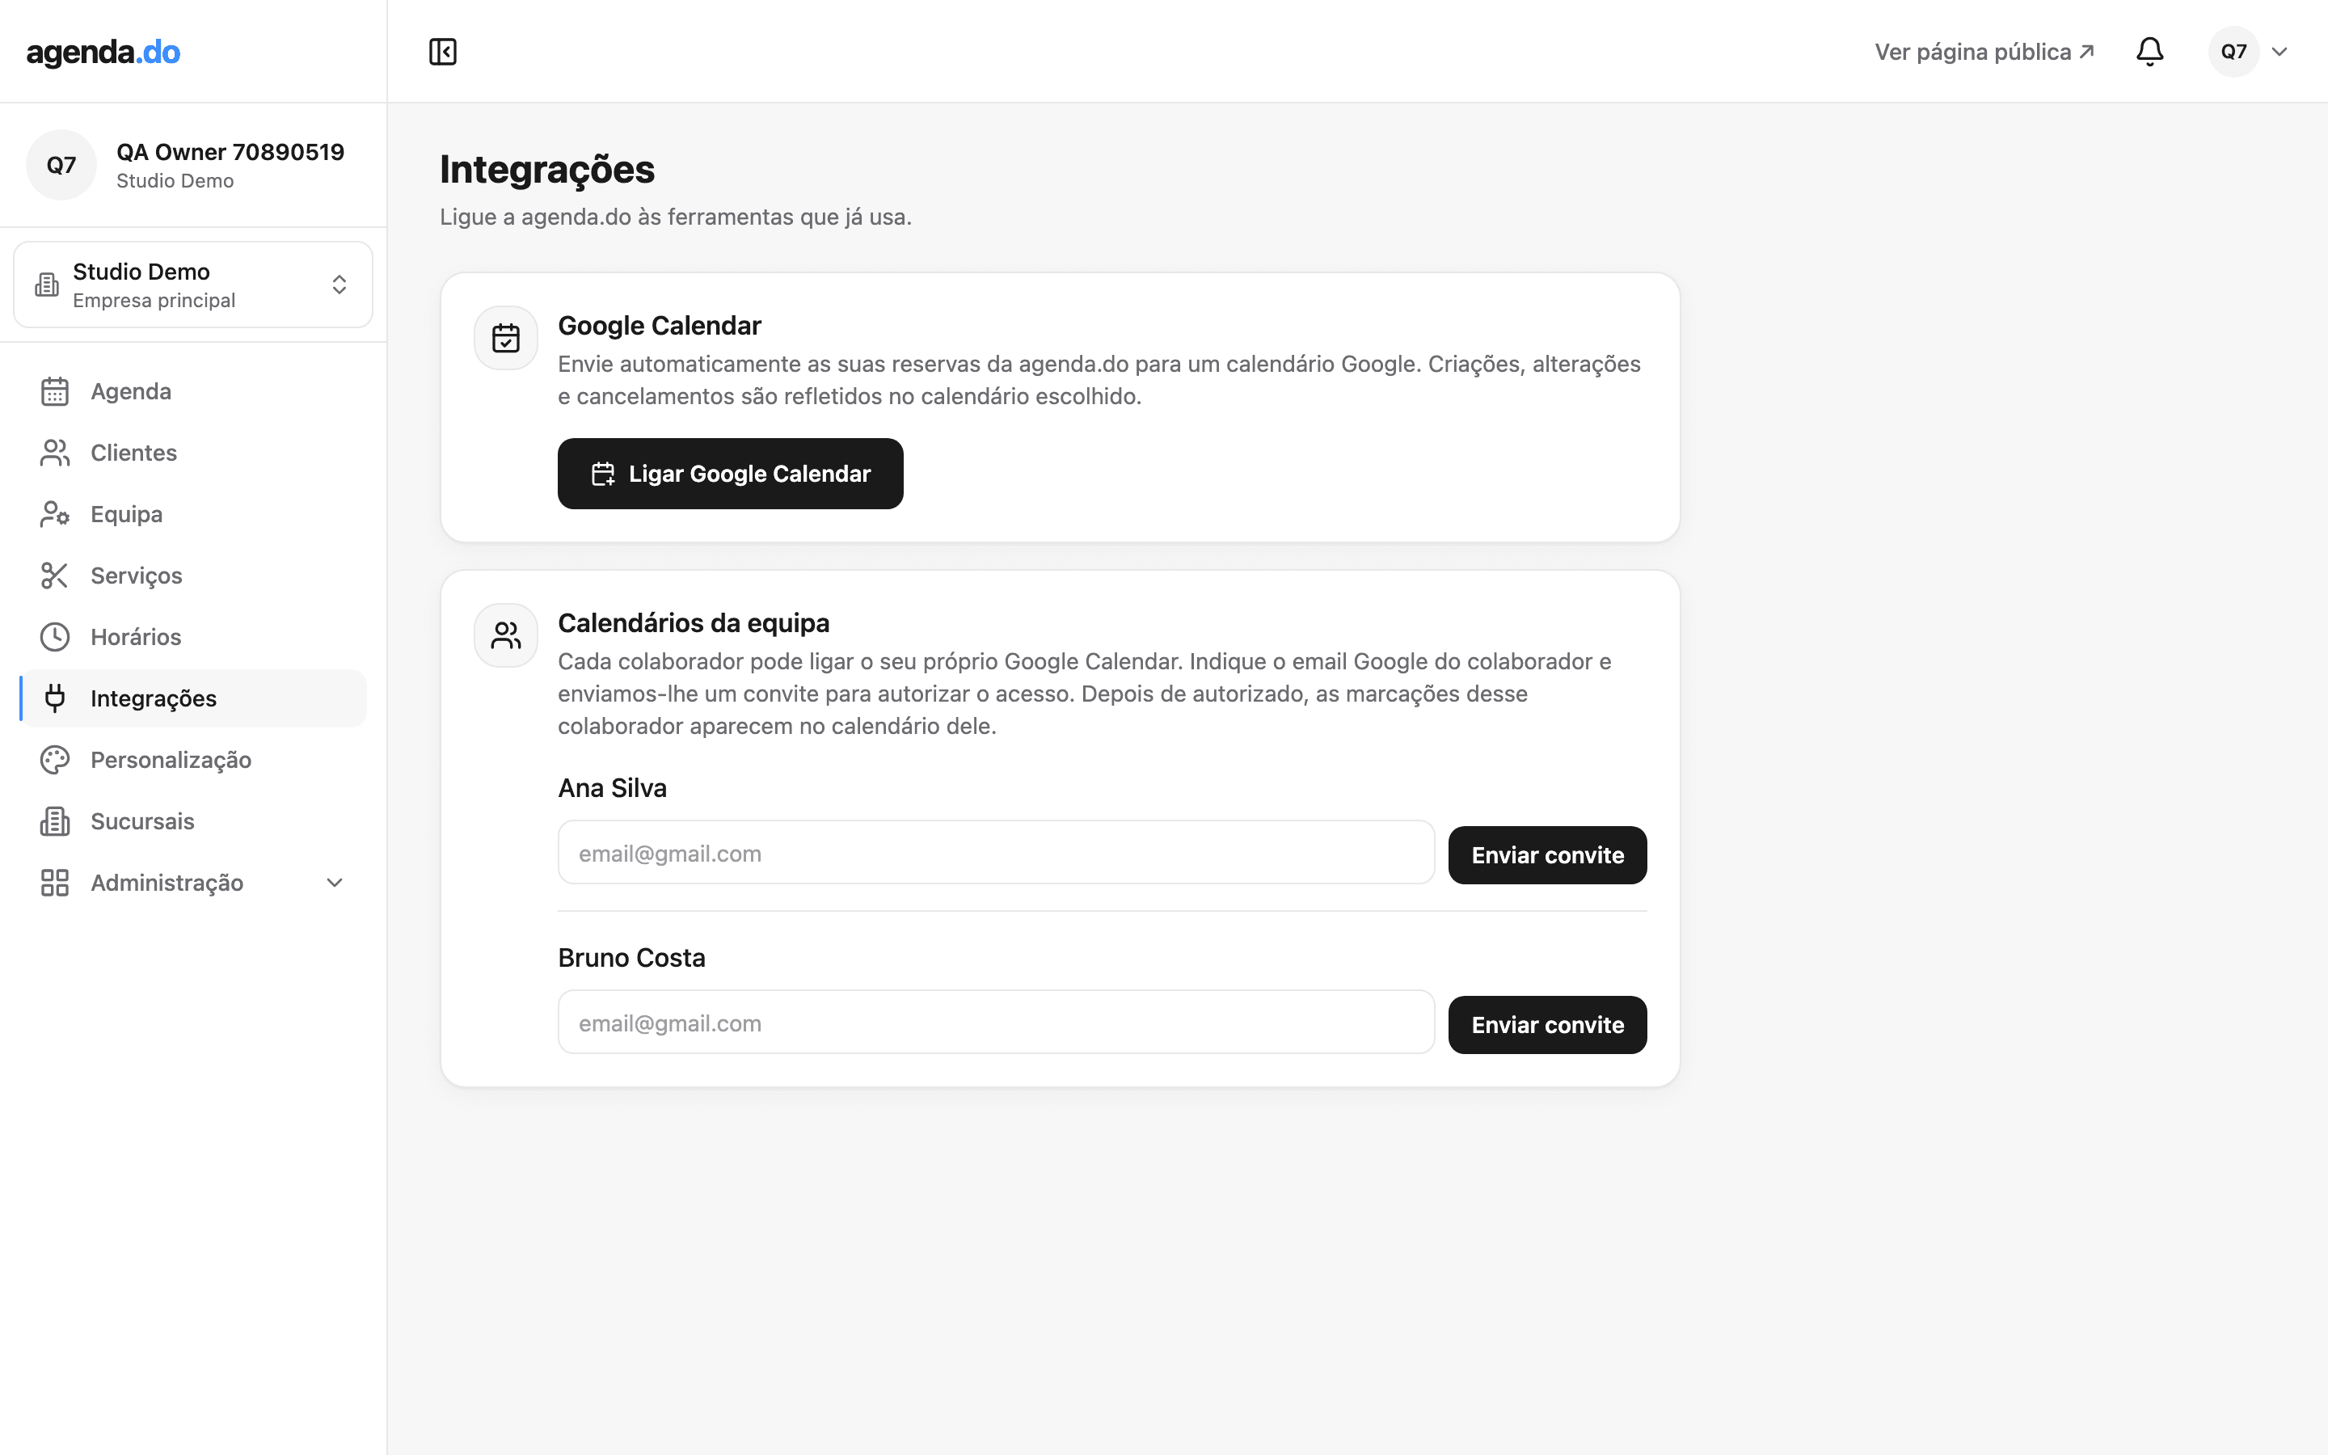
Task: Click the Equipa user-settings icon
Action: click(55, 515)
